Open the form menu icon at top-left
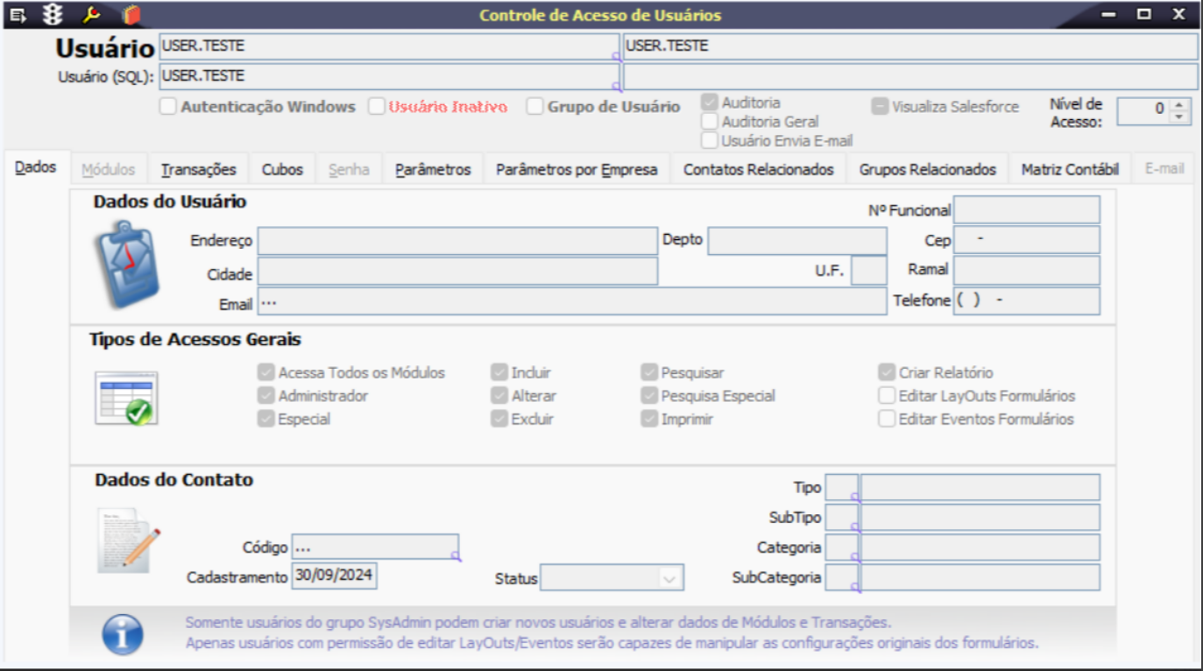This screenshot has height=671, width=1203. (18, 15)
